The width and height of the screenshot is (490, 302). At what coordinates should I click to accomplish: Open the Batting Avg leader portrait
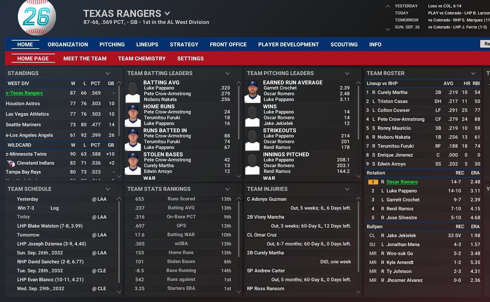(x=133, y=91)
